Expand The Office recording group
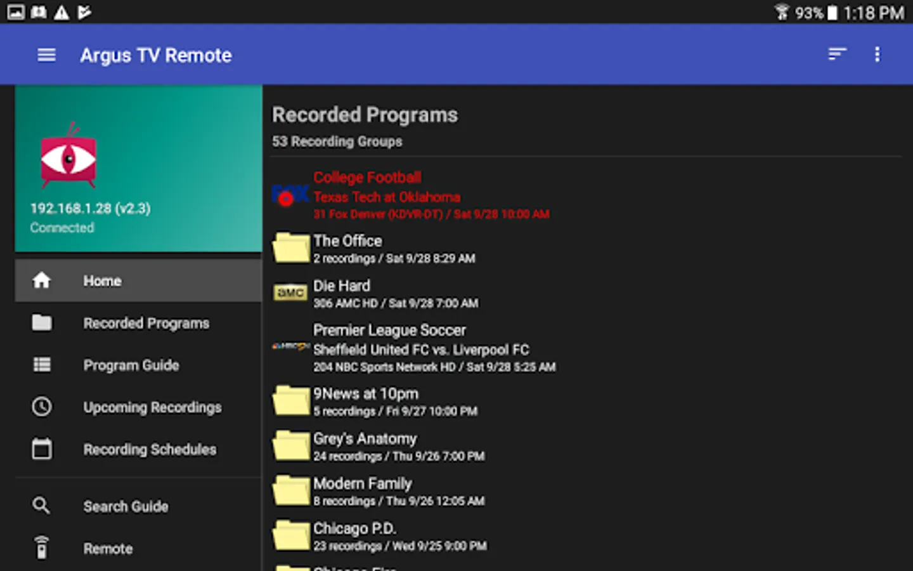Viewport: 913px width, 571px height. 586,249
